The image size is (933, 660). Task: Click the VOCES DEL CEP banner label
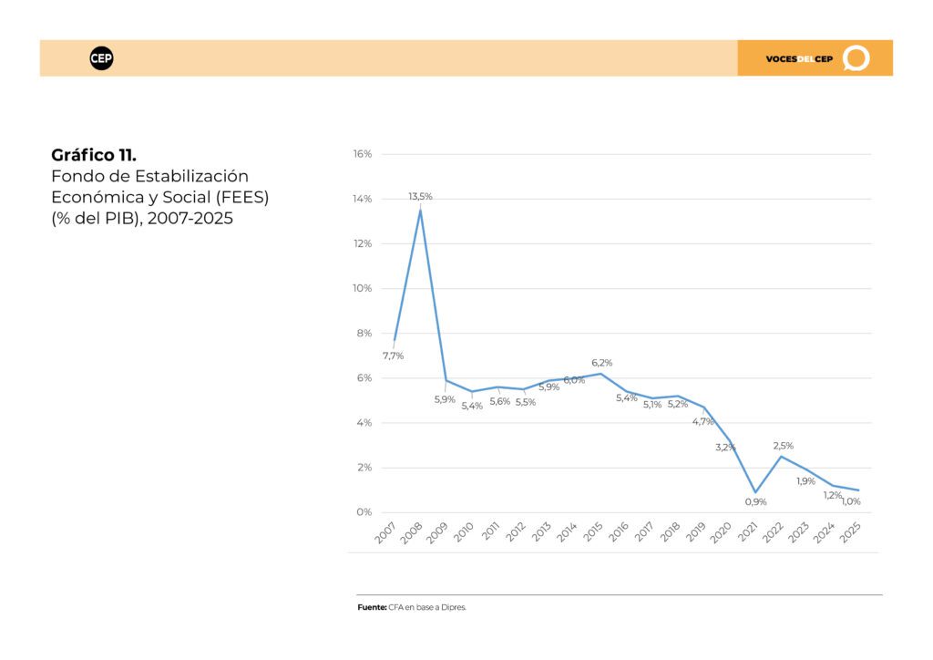(799, 59)
